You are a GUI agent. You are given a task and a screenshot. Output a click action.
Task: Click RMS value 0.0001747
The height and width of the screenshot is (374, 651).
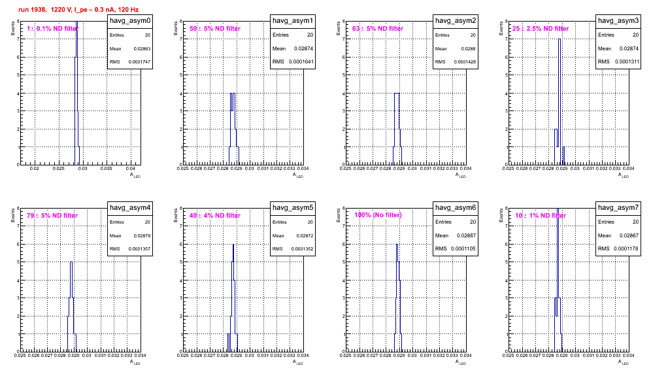139,62
